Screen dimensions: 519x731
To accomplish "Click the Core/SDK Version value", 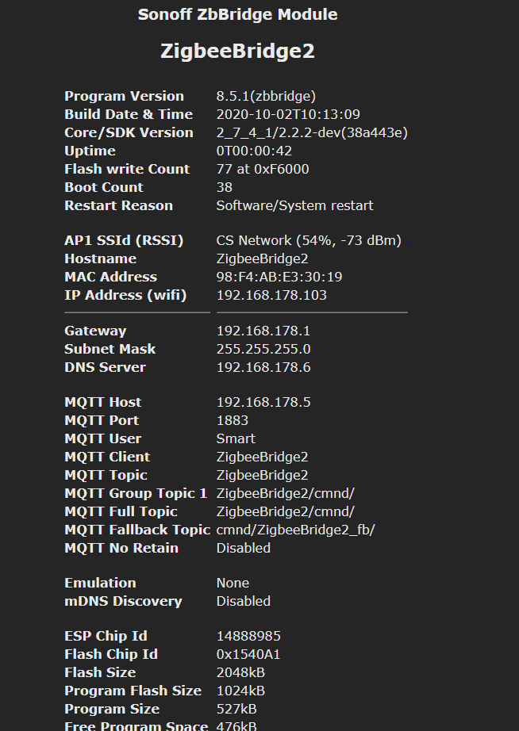I will click(312, 132).
